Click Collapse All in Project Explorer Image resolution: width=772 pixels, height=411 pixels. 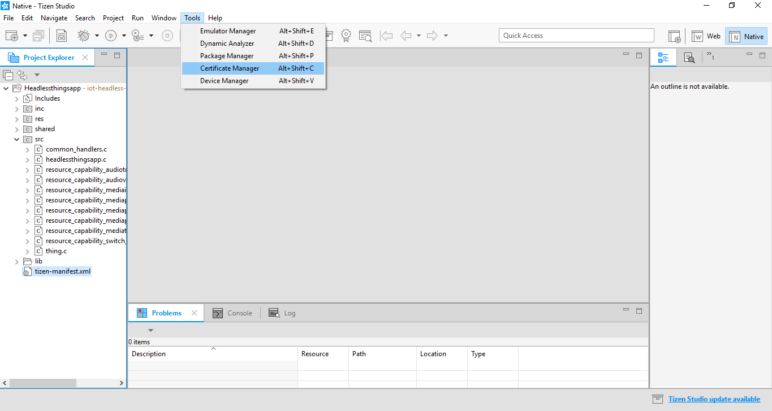tap(8, 75)
